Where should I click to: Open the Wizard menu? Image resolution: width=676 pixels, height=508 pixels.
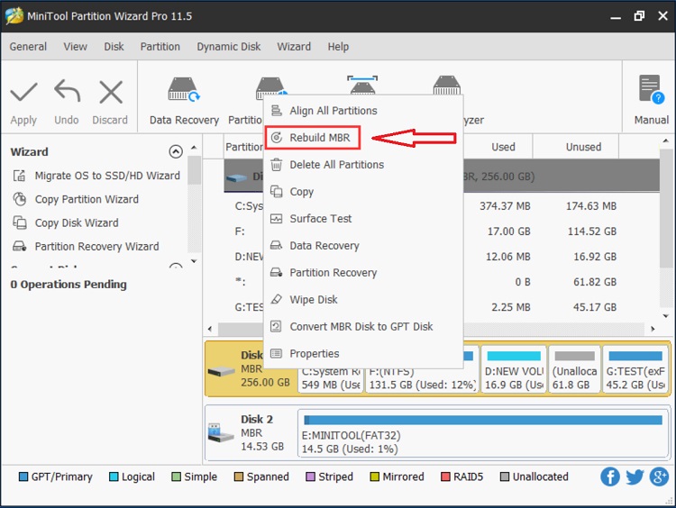point(294,46)
